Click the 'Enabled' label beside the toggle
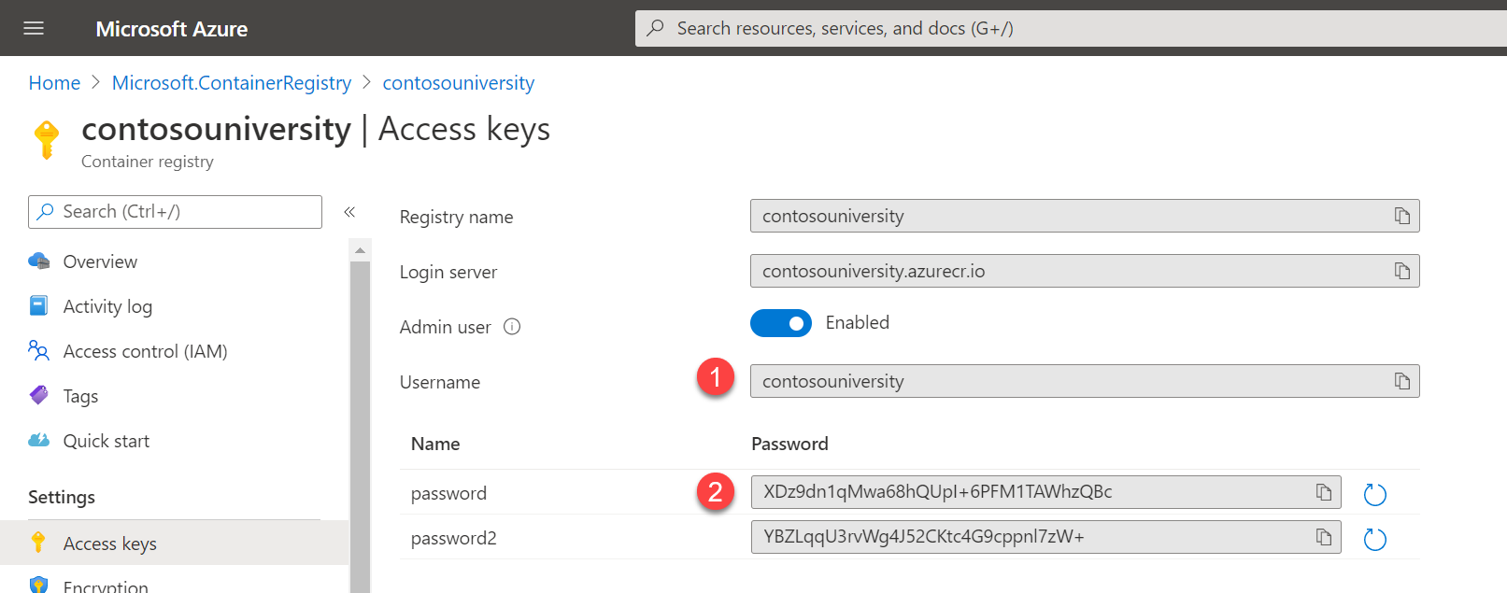 tap(858, 323)
